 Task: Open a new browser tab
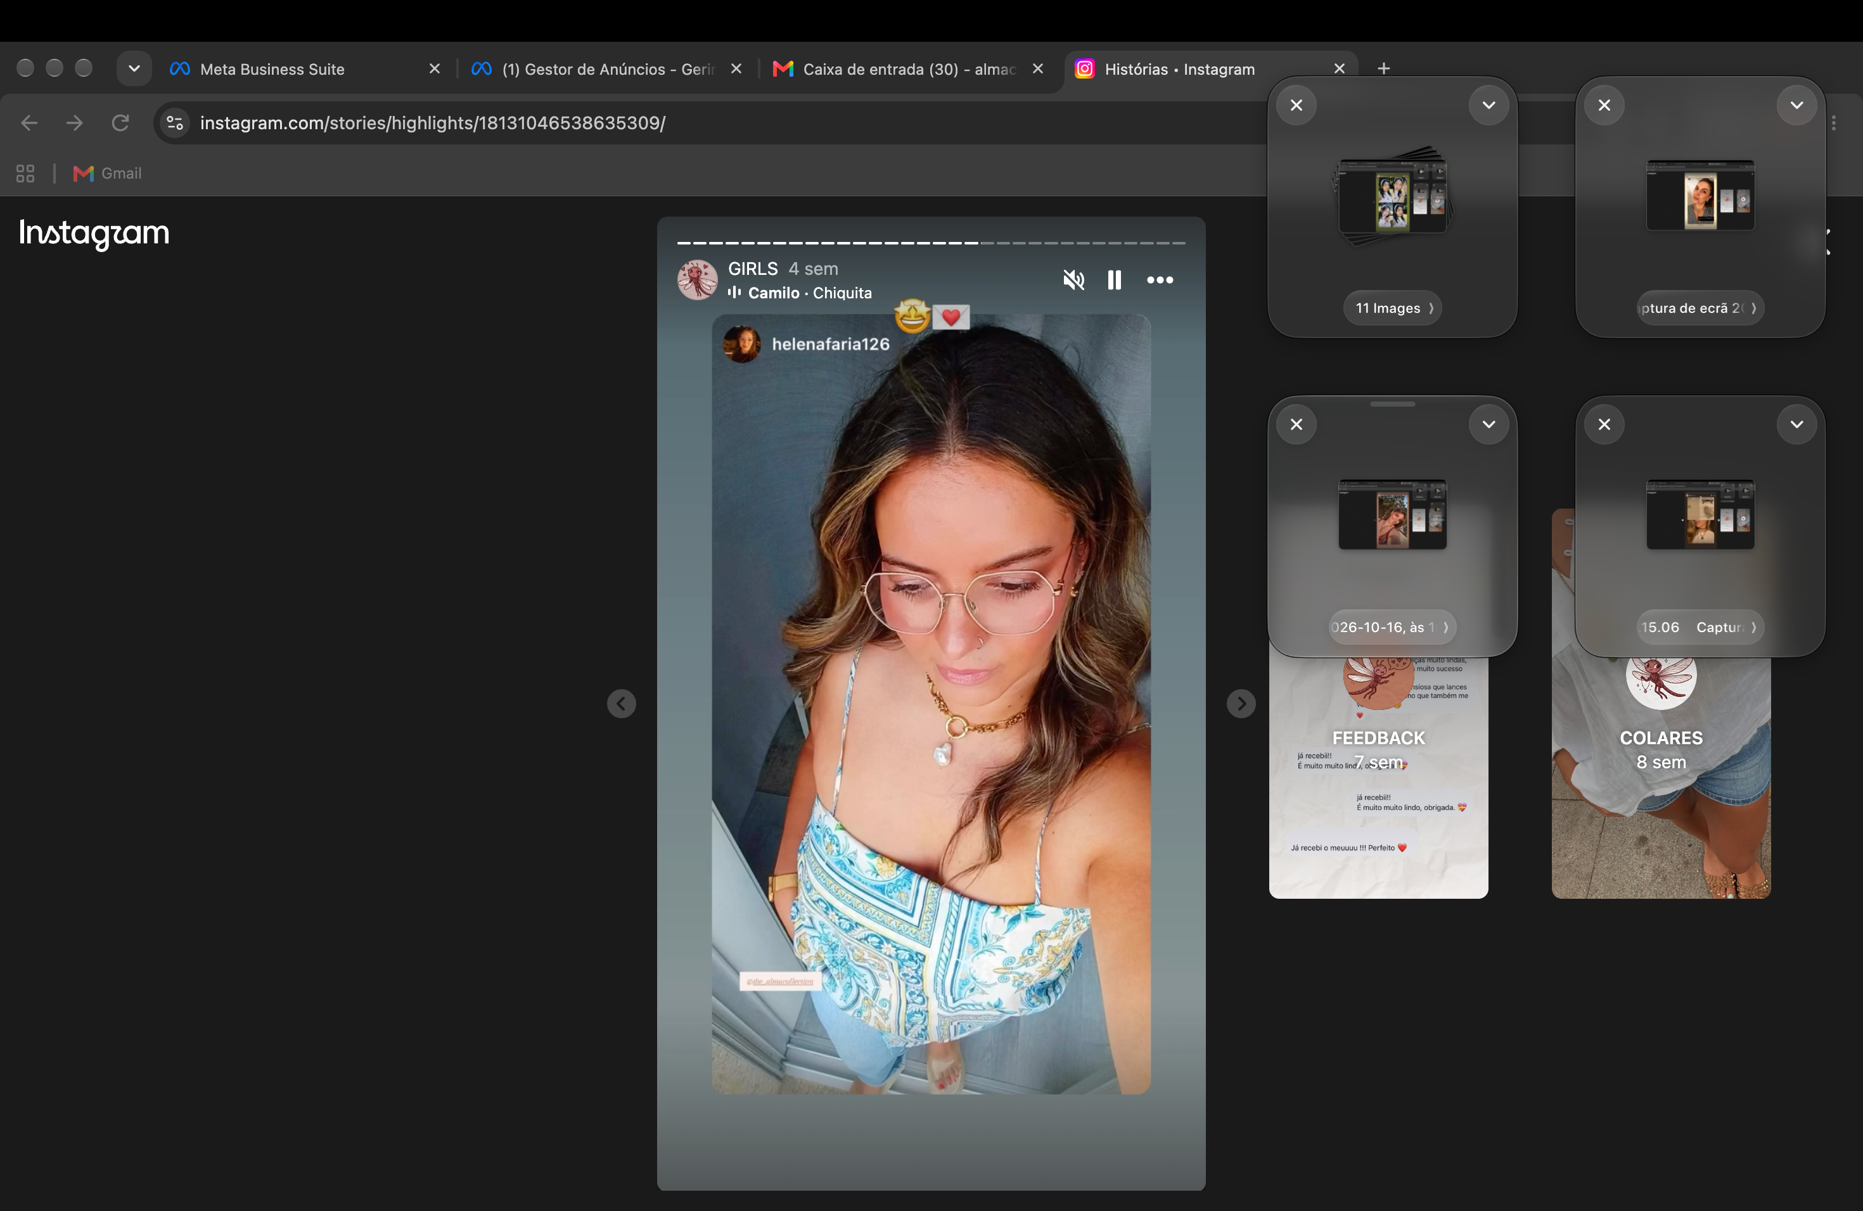tap(1383, 69)
